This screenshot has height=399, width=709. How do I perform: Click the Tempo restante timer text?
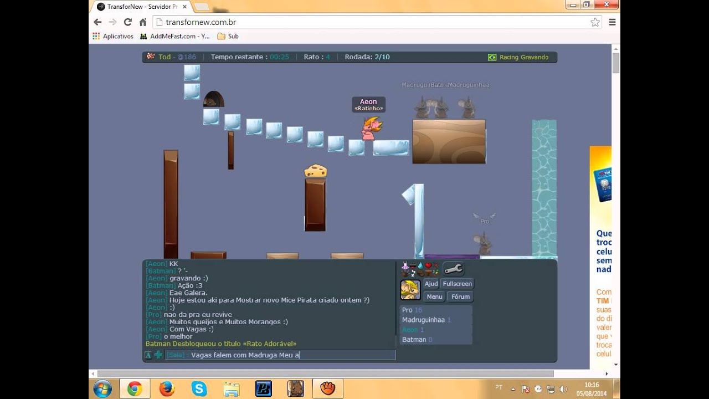[250, 57]
